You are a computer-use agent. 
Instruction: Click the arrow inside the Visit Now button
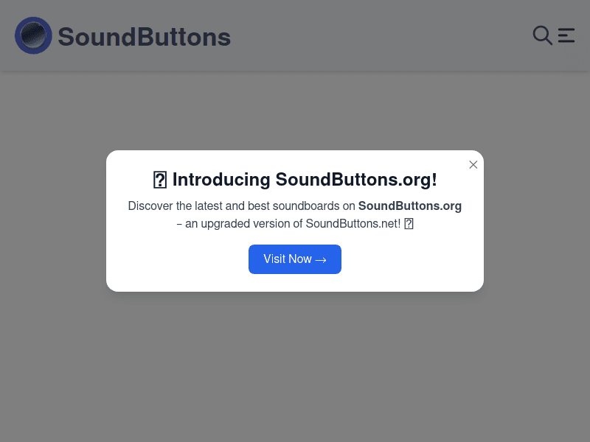pyautogui.click(x=320, y=259)
